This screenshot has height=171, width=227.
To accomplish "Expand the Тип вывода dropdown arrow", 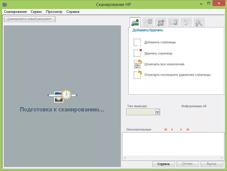I will [x=157, y=112].
